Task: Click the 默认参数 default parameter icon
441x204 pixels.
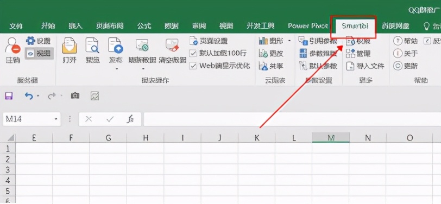Action: click(x=303, y=66)
